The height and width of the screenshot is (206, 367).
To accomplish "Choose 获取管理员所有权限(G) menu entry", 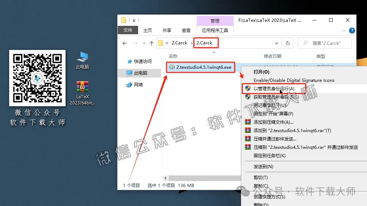I will pos(276,97).
